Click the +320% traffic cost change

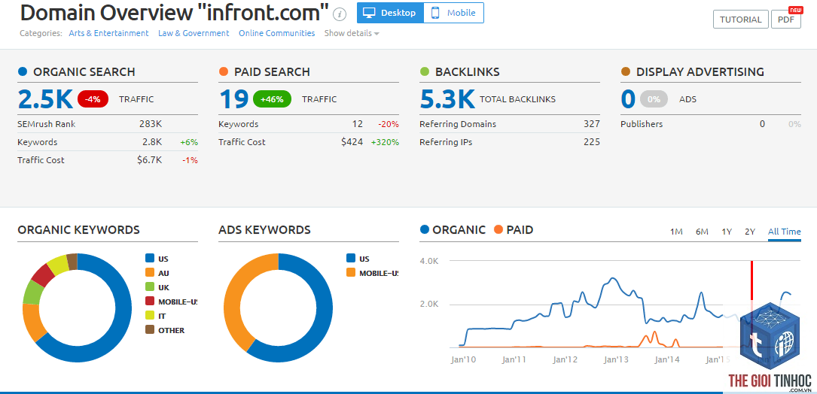click(x=385, y=142)
